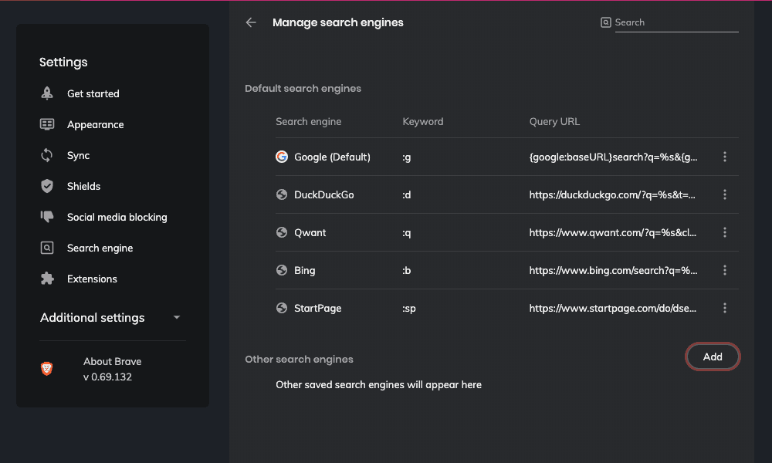The width and height of the screenshot is (772, 463).
Task: Click the Manage search engines page title
Action: (338, 22)
